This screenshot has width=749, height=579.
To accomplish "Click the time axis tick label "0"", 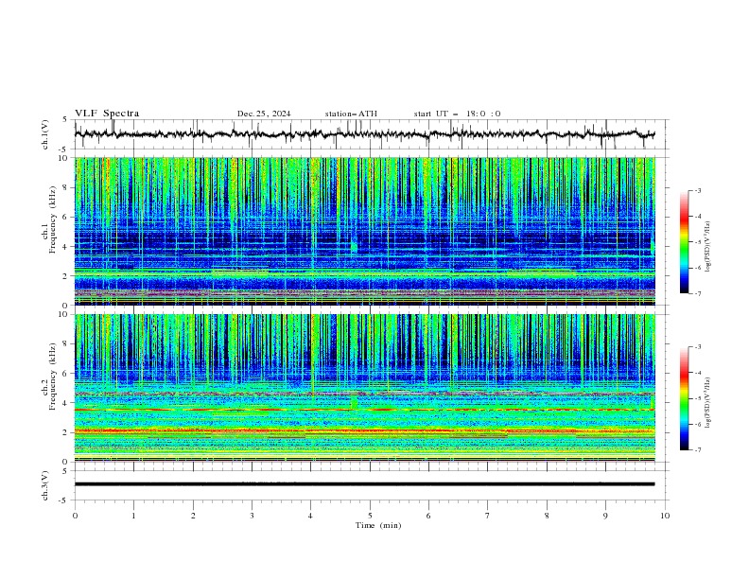I will pyautogui.click(x=75, y=516).
